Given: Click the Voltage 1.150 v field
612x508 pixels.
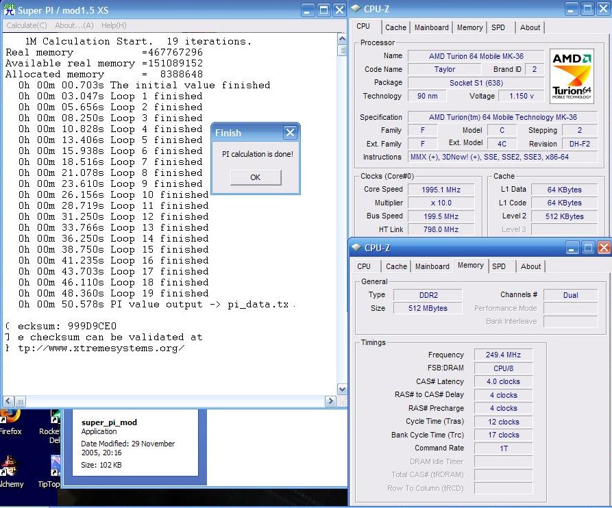Looking at the screenshot, I should tap(521, 96).
